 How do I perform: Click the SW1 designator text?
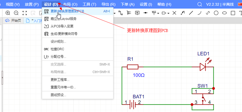(203, 86)
